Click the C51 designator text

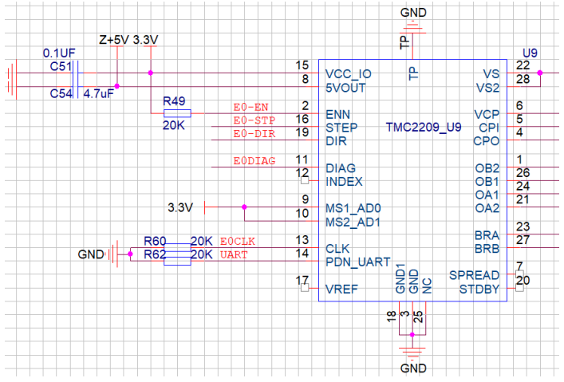(x=61, y=66)
